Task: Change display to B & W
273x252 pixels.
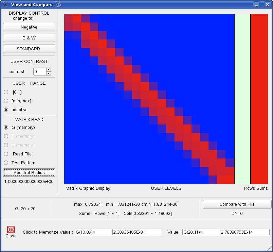Action: tap(29, 38)
